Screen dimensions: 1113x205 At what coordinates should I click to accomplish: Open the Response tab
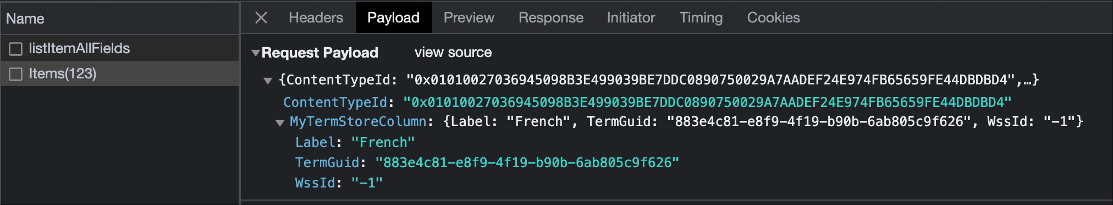tap(550, 18)
